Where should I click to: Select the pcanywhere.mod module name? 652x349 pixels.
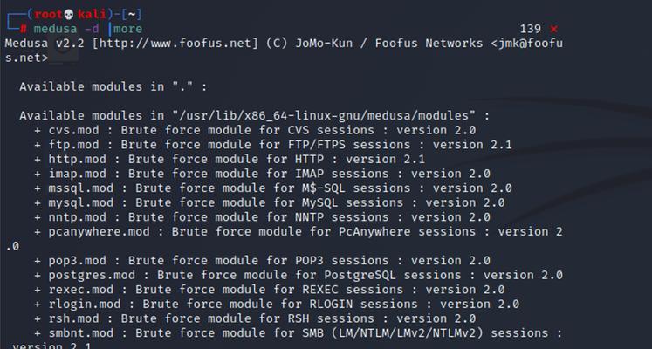pyautogui.click(x=99, y=231)
